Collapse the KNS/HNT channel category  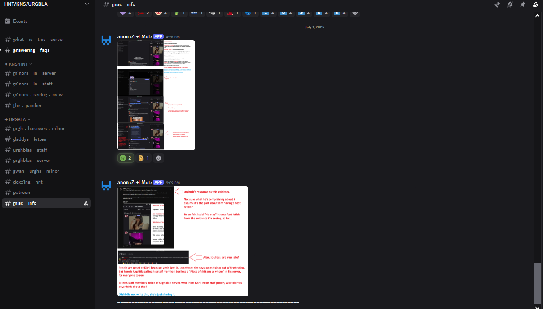pyautogui.click(x=18, y=64)
